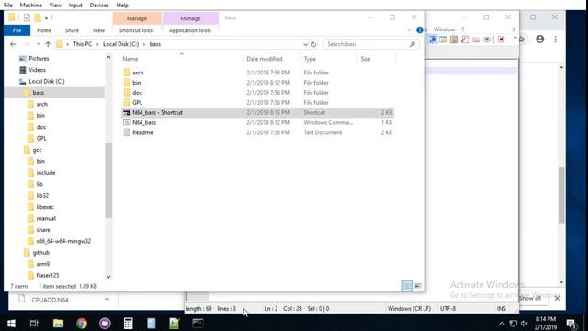Click navigation pane scroll up arrow
The width and height of the screenshot is (588, 331).
(x=108, y=57)
